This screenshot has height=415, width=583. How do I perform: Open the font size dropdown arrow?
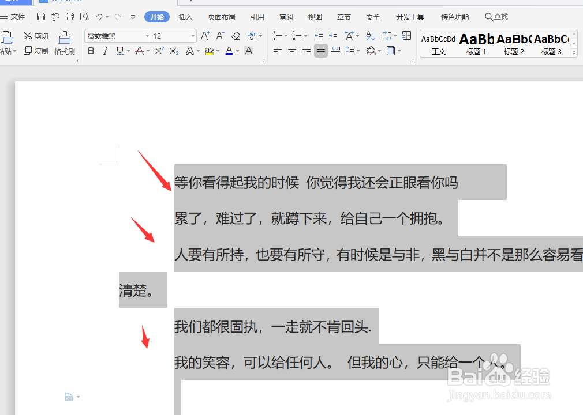193,36
